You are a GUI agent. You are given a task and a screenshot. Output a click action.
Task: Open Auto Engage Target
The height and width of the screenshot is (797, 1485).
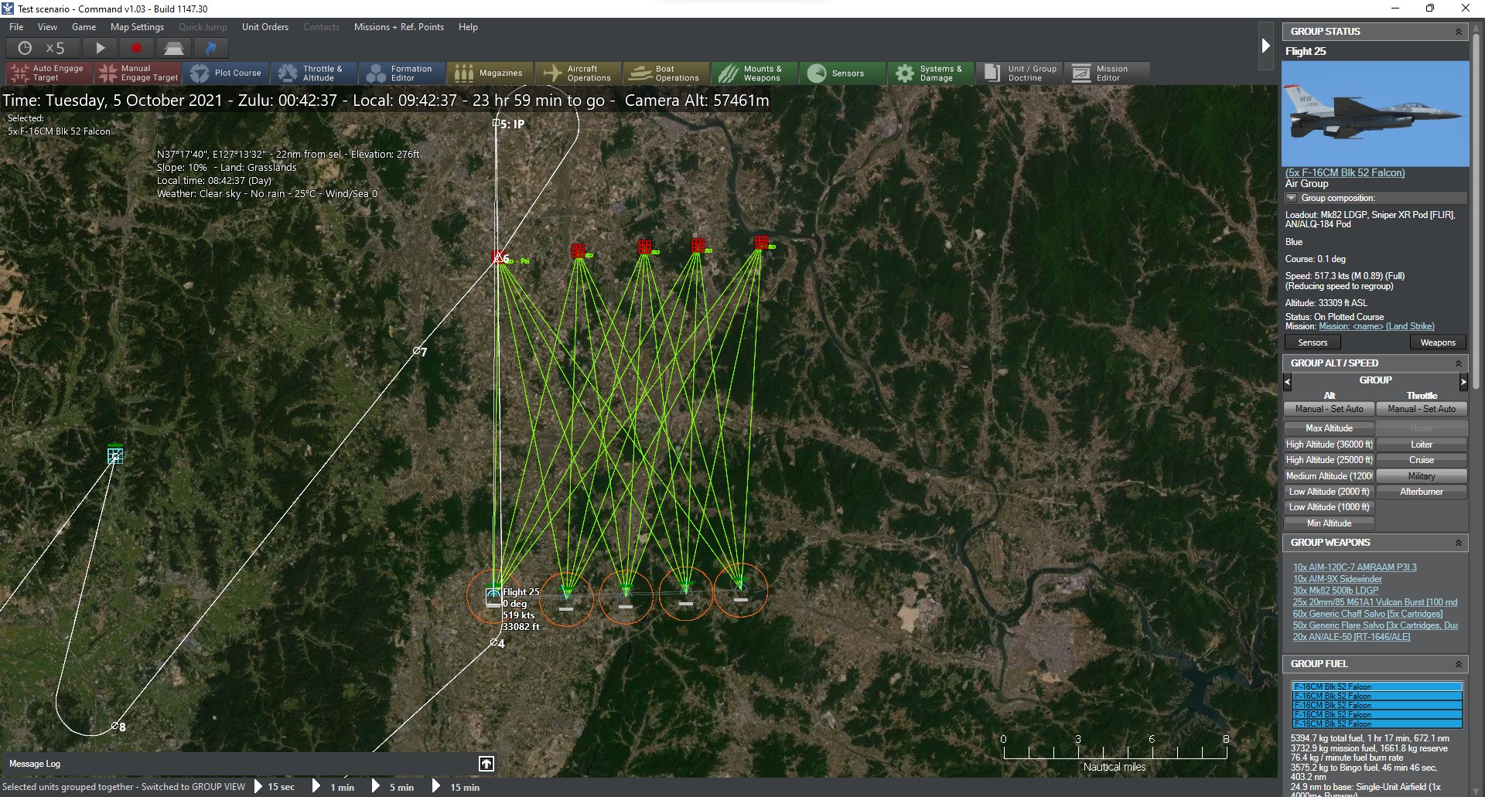[x=49, y=73]
